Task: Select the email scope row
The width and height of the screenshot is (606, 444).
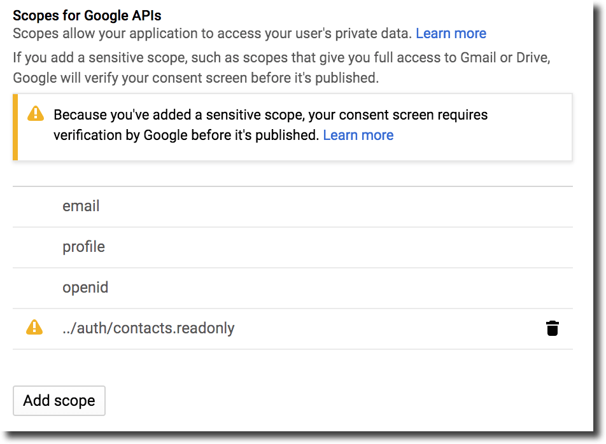Action: click(81, 206)
